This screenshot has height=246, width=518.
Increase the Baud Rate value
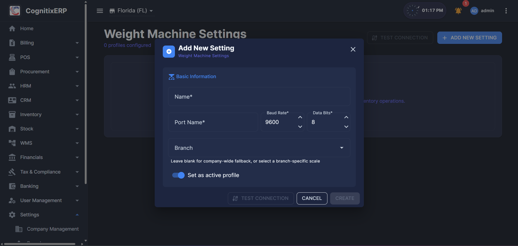click(x=300, y=117)
